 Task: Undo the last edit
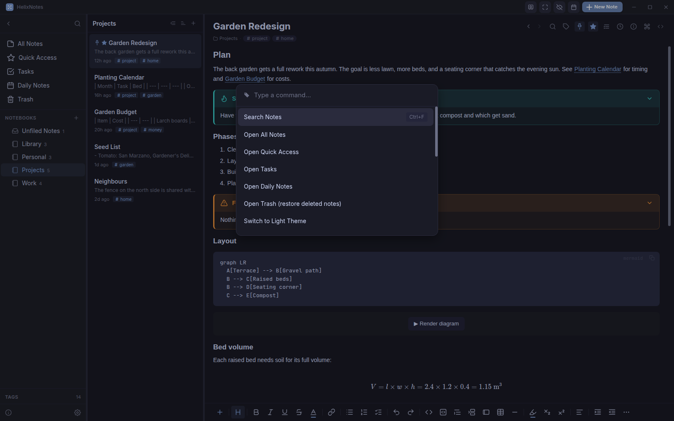pos(396,412)
